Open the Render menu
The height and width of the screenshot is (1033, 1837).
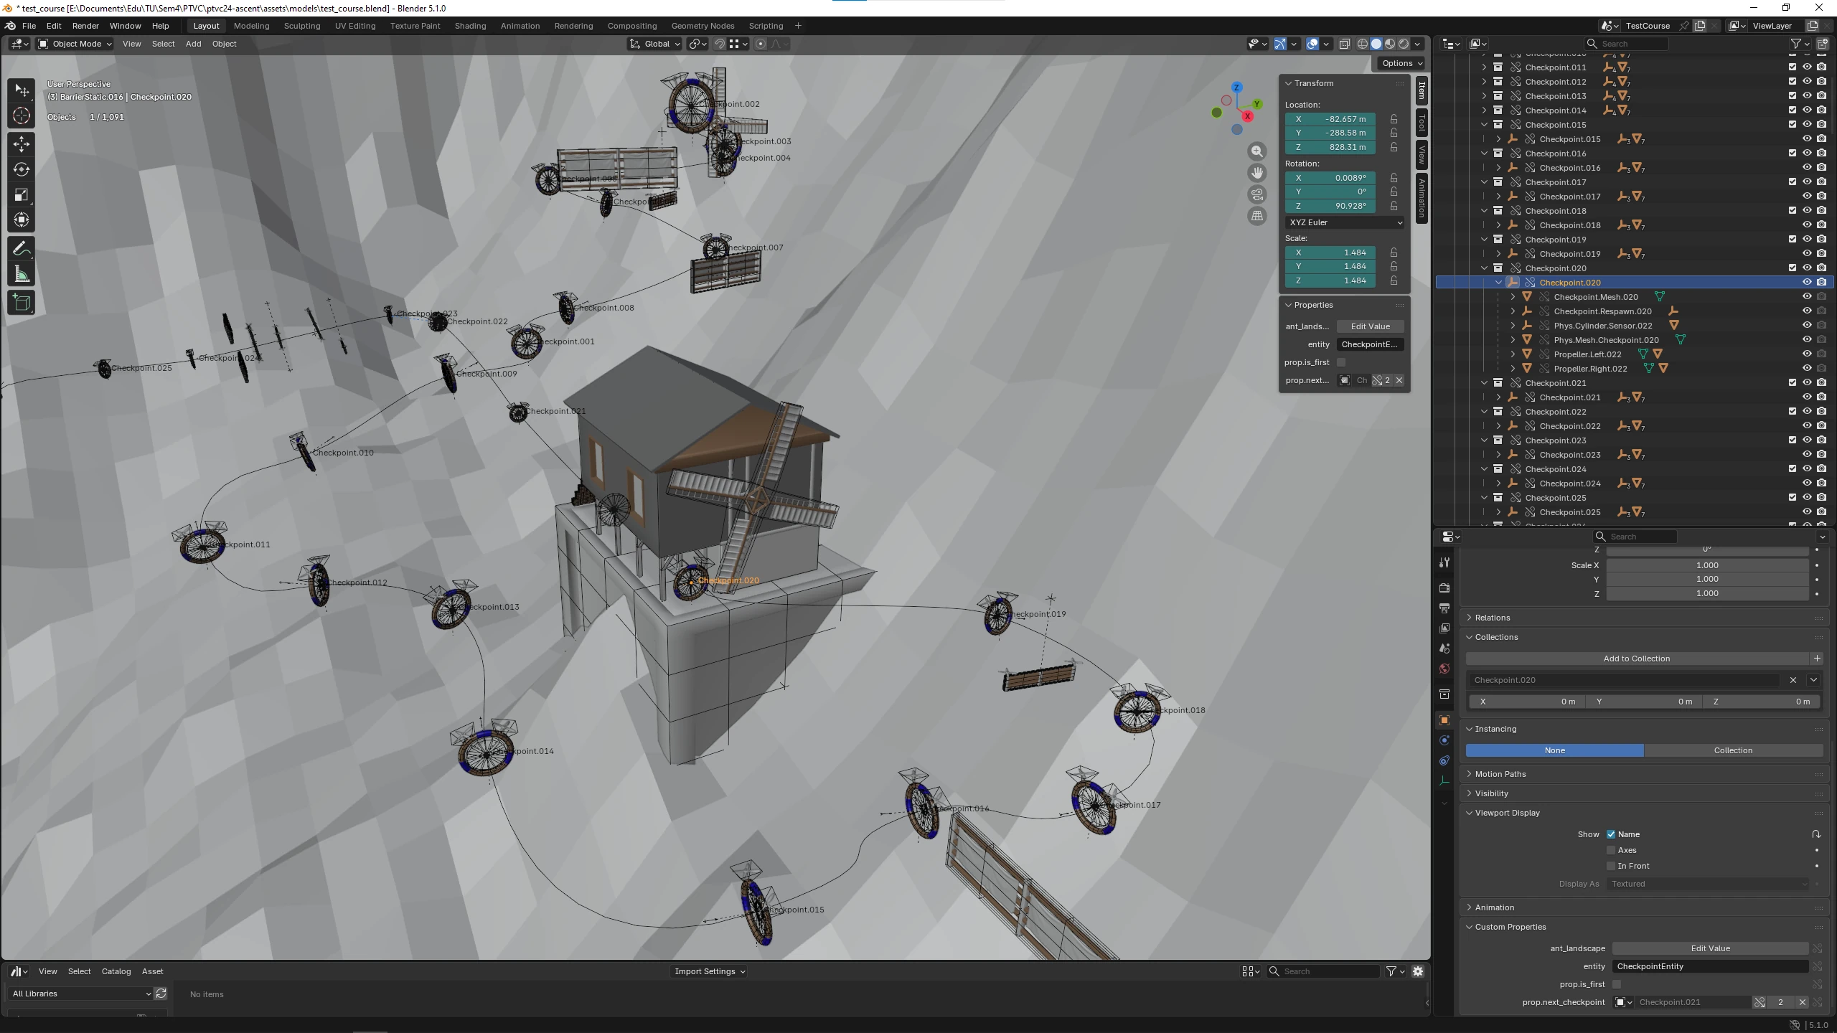tap(85, 26)
